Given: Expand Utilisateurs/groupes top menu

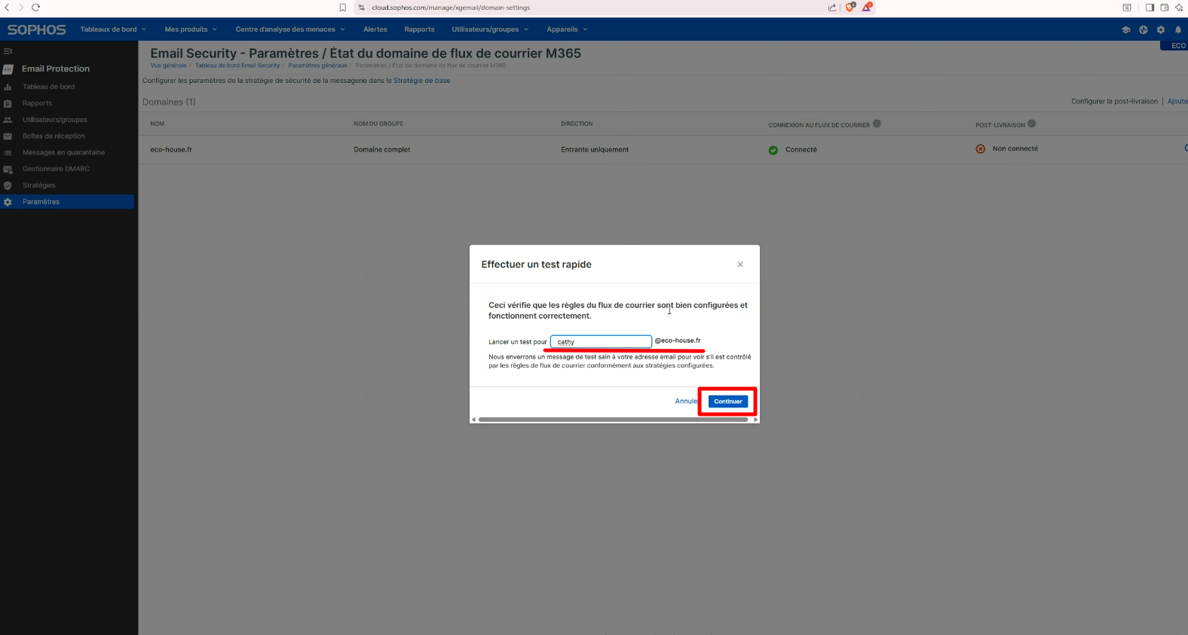Looking at the screenshot, I should tap(490, 29).
